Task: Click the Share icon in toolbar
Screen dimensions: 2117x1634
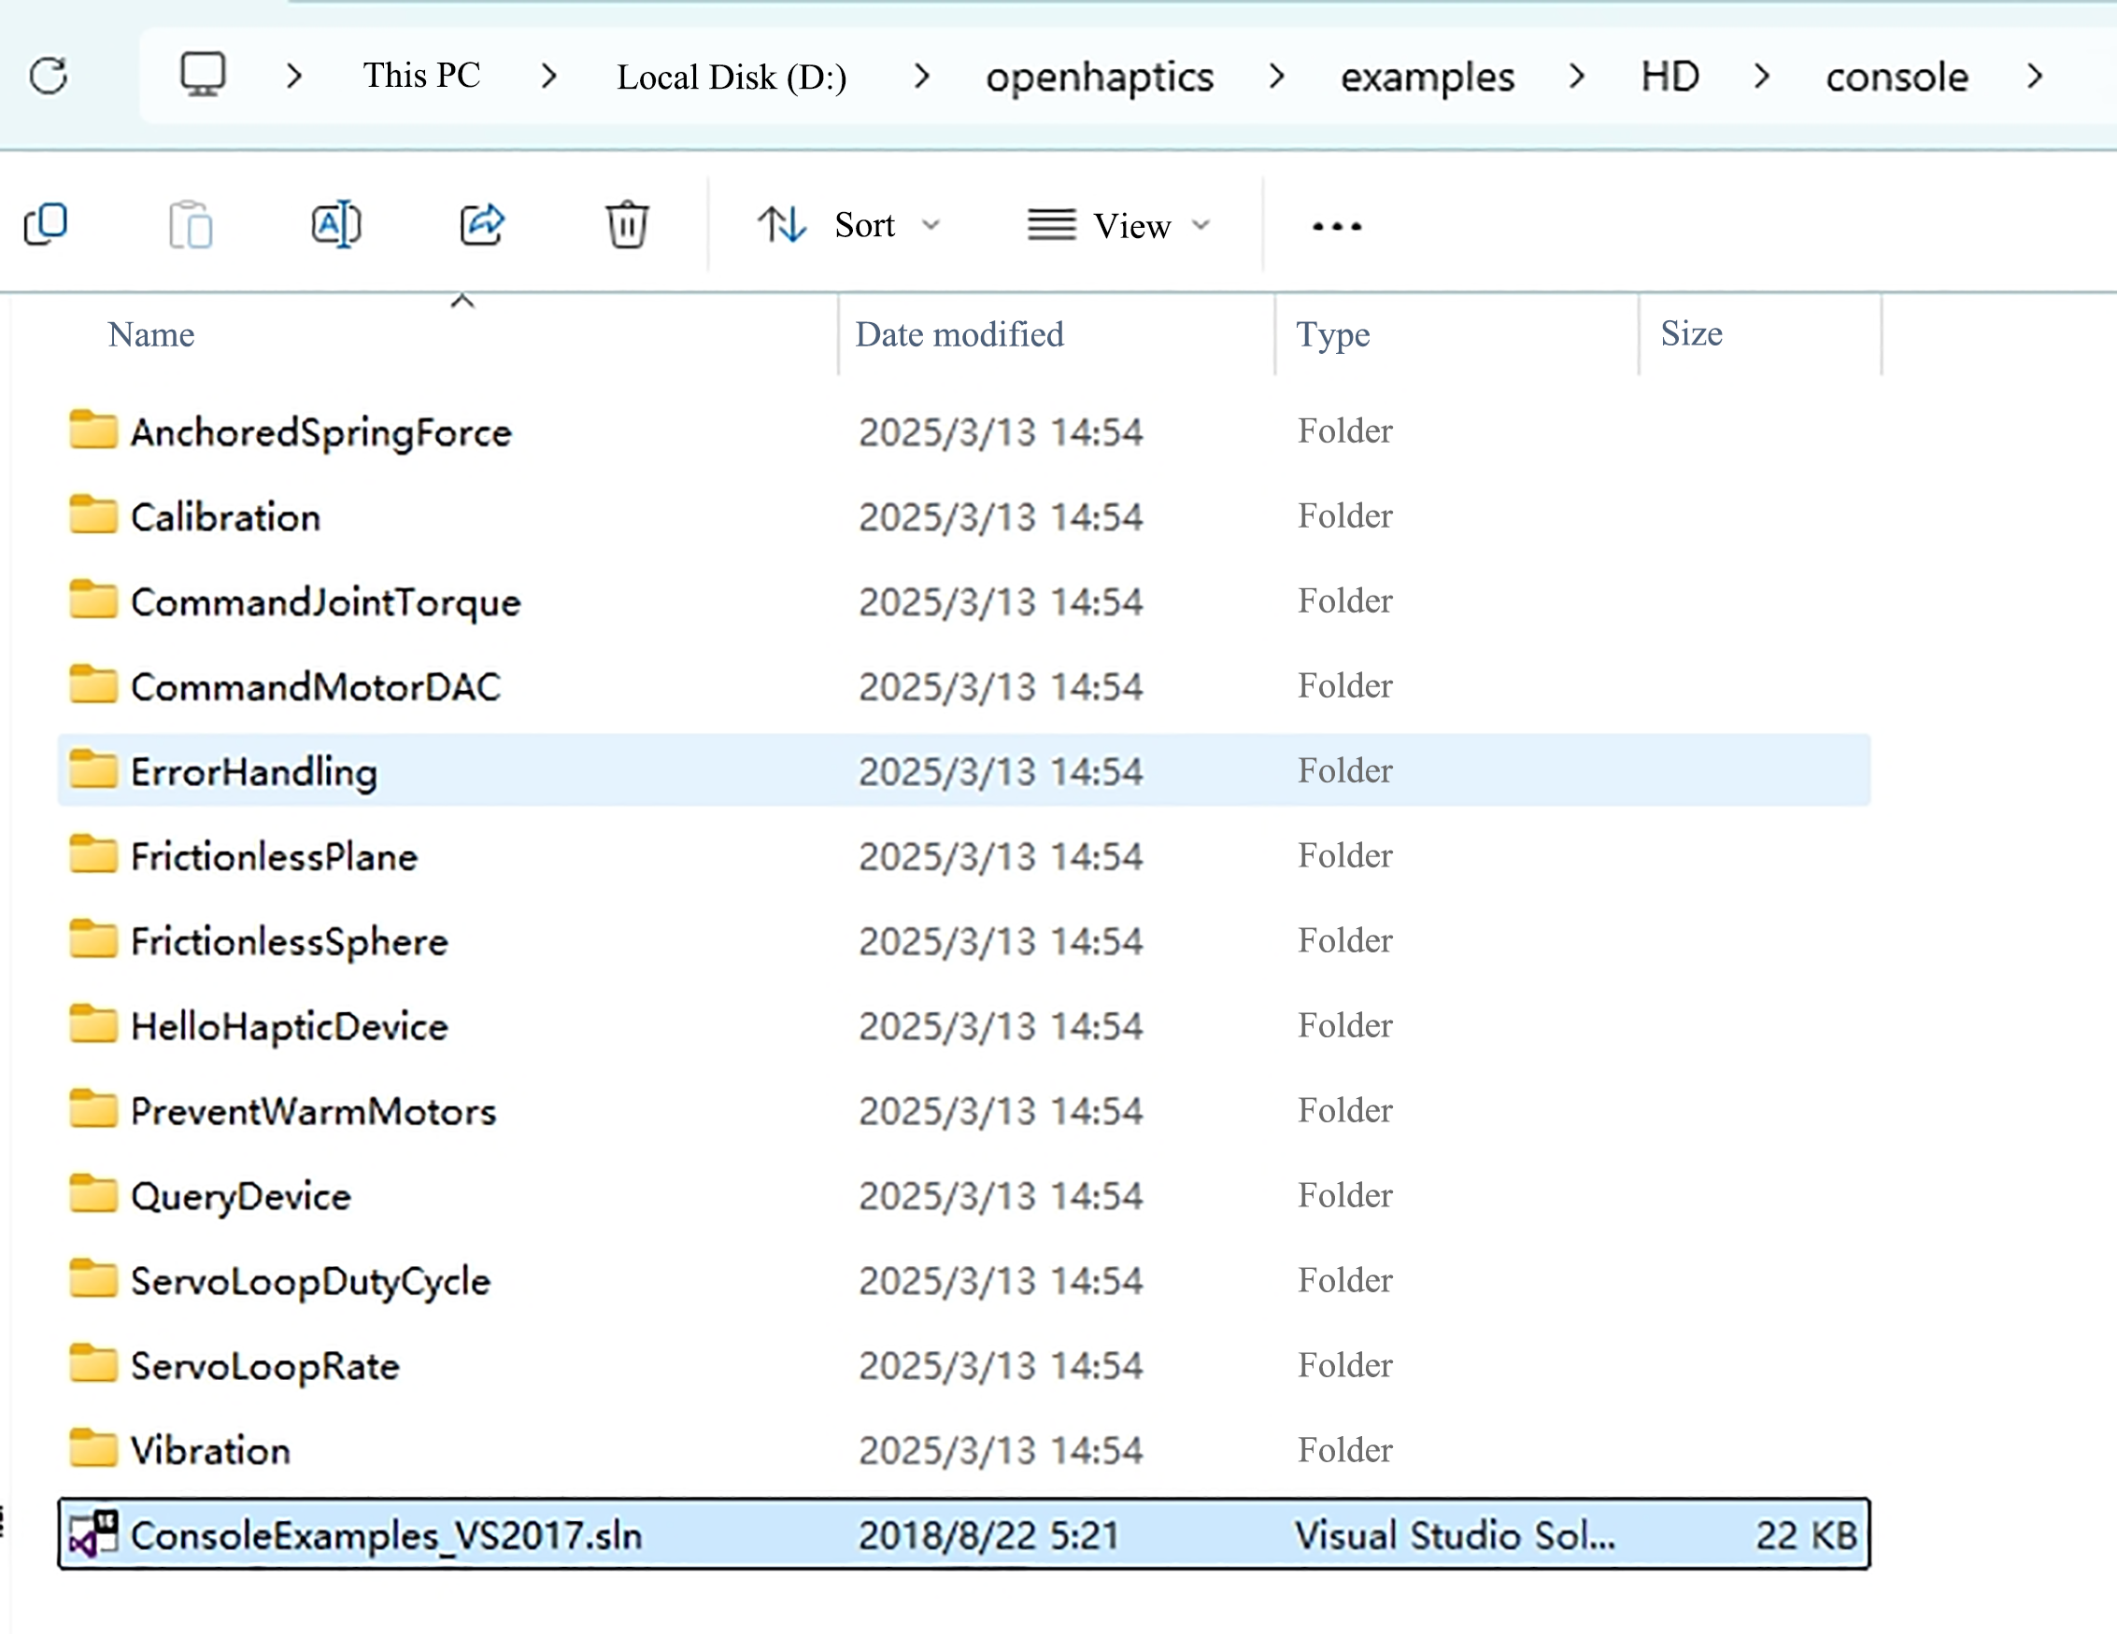Action: (482, 225)
